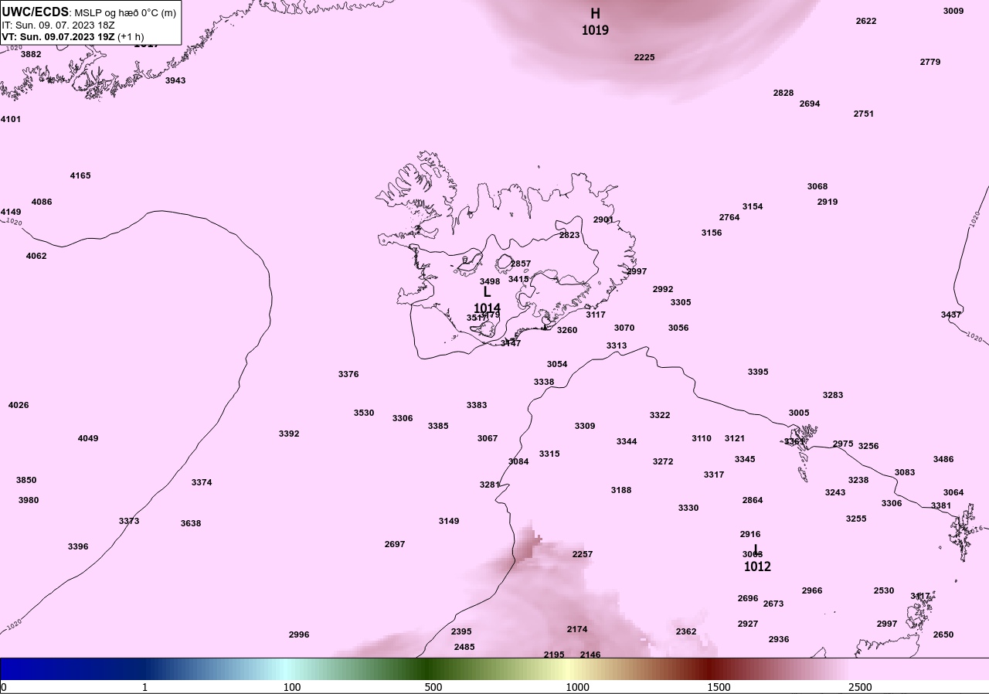Click the 3638 height value
This screenshot has height=694, width=989.
pyautogui.click(x=191, y=523)
